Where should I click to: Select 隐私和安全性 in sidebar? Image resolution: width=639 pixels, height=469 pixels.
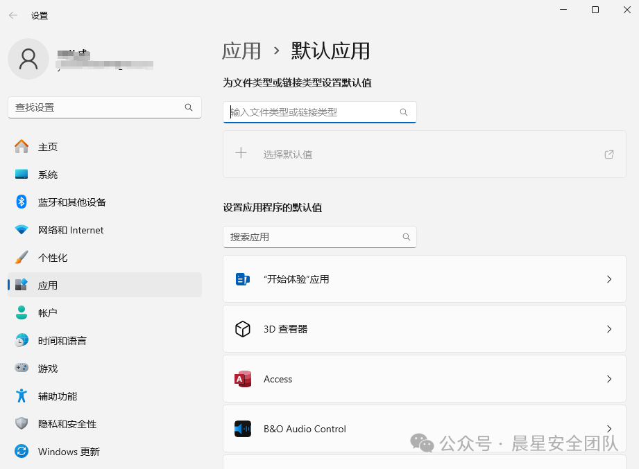(x=105, y=423)
